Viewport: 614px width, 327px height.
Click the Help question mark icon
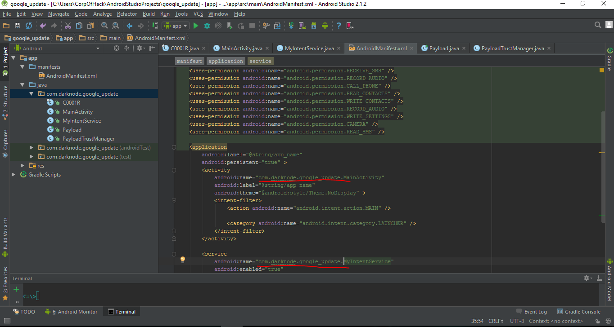(339, 26)
